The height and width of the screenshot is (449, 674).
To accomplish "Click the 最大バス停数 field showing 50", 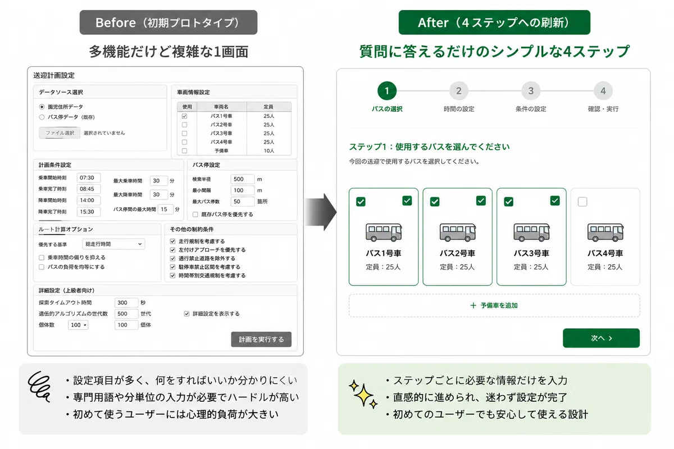I will [243, 201].
